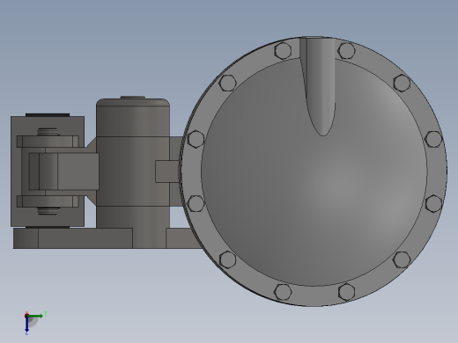The height and width of the screenshot is (343, 458).
Task: Select the hex bolt immediately left of the rib
Action: pos(283,51)
